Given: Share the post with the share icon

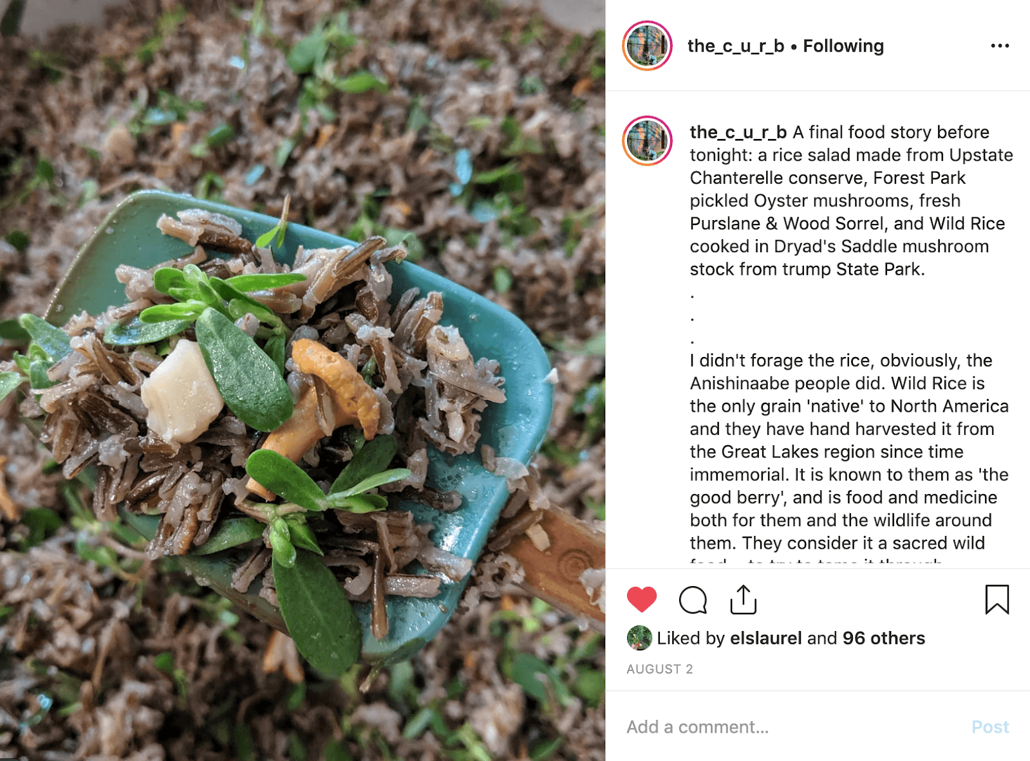Looking at the screenshot, I should pos(743,599).
